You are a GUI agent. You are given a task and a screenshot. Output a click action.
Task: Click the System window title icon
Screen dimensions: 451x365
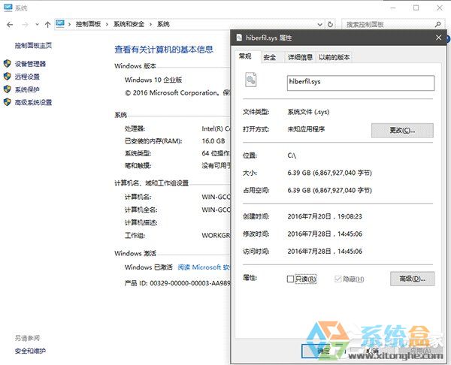tap(8, 8)
